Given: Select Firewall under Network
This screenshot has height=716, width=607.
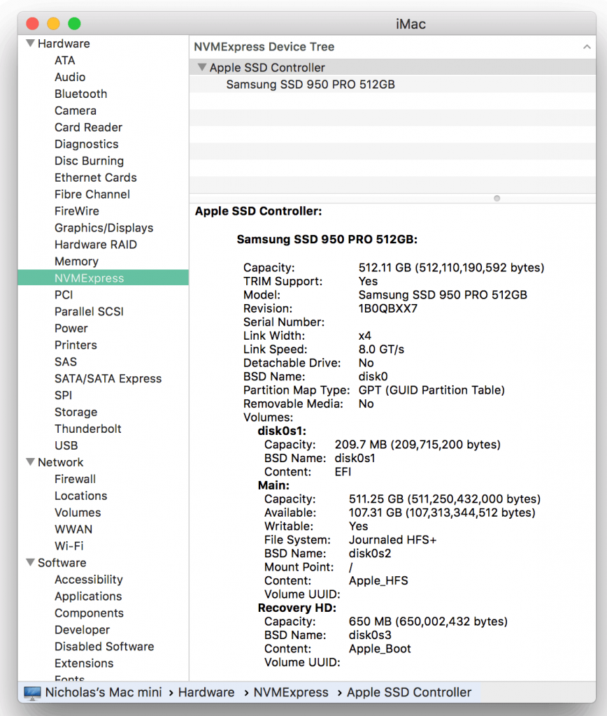Looking at the screenshot, I should 75,479.
